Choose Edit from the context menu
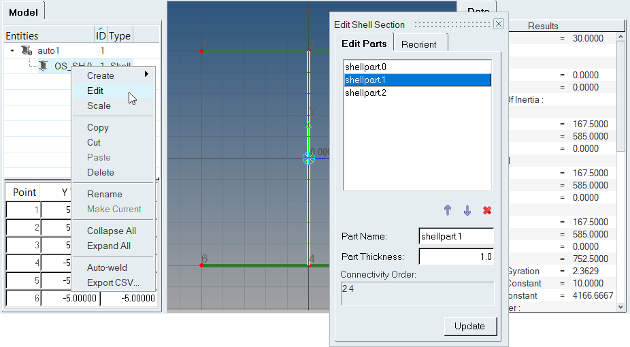This screenshot has width=630, height=347. point(96,90)
